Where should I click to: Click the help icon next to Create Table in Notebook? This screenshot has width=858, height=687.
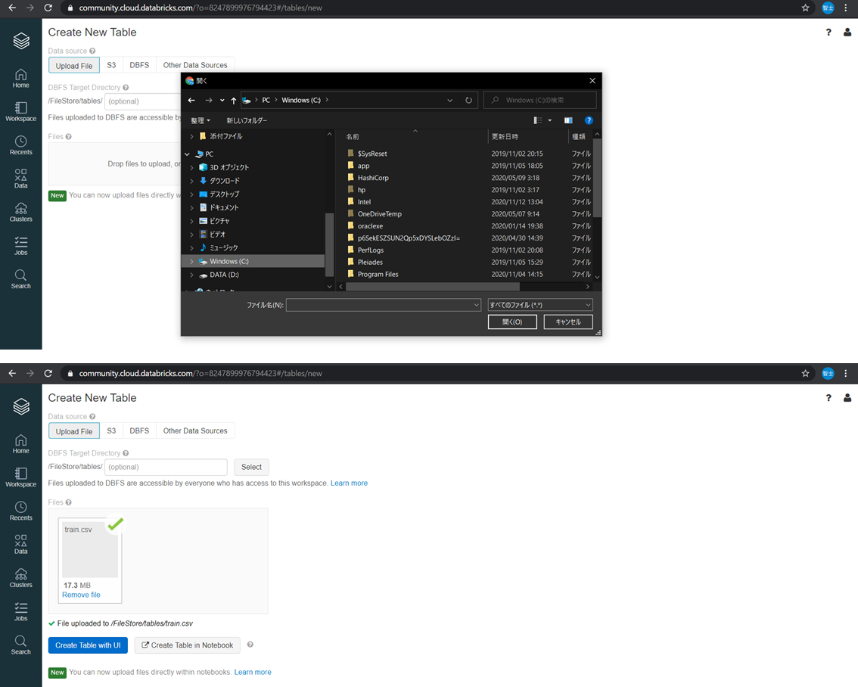coord(250,645)
